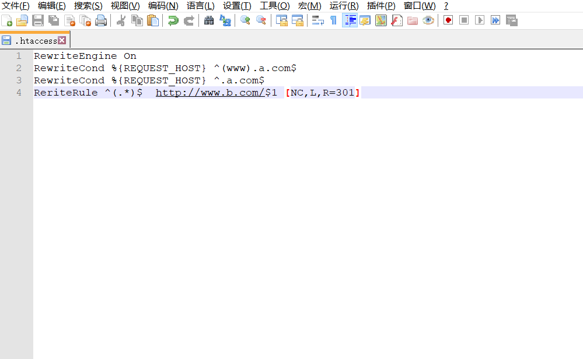Start macro recording
The image size is (583, 359).
[448, 20]
